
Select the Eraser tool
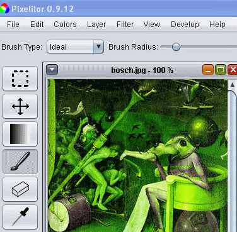[20, 189]
